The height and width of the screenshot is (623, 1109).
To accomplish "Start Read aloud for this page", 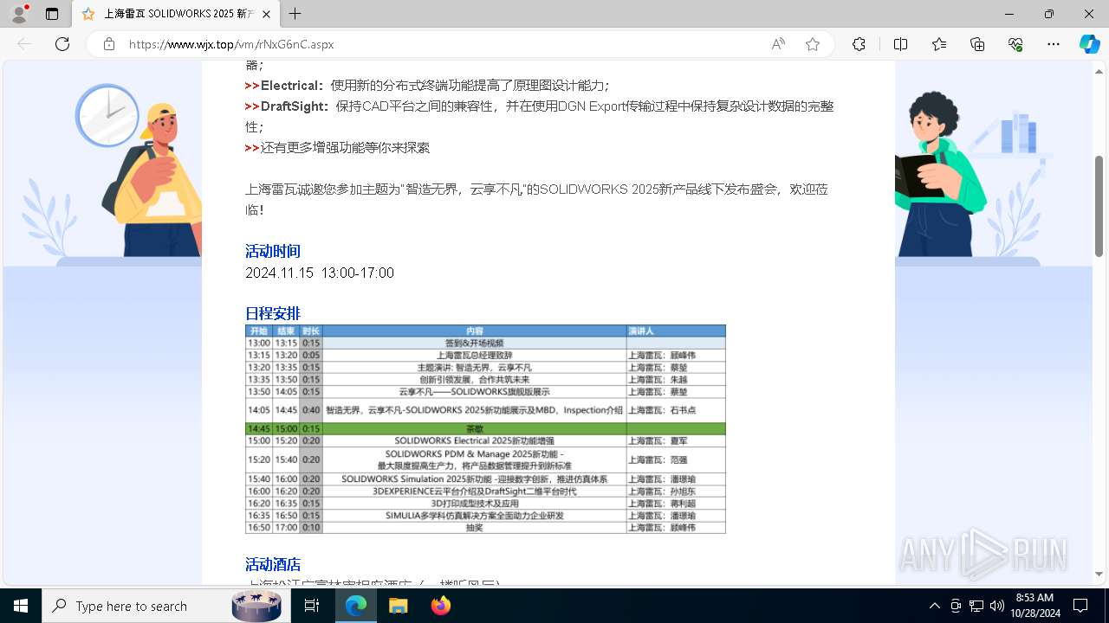I will click(x=778, y=44).
